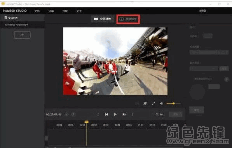Step to the next frame
Viewport: 232px width, 148px height.
point(124,115)
